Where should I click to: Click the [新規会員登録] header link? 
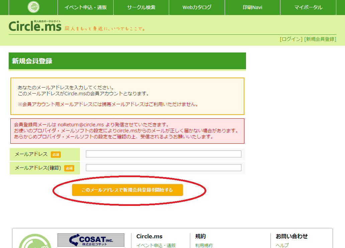[320, 39]
